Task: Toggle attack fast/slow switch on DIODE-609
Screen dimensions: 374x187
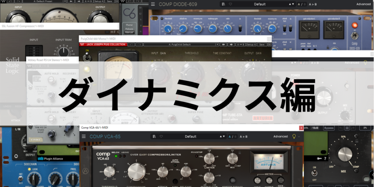Action: [285, 28]
